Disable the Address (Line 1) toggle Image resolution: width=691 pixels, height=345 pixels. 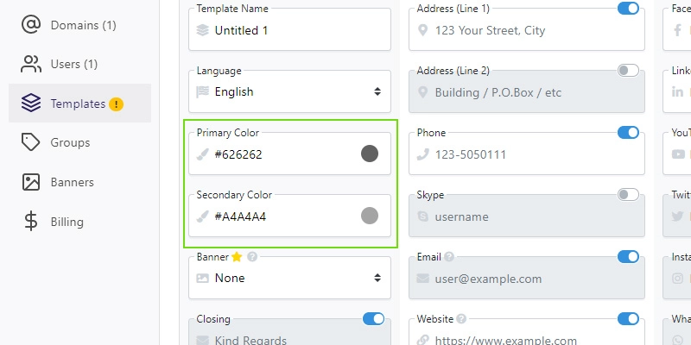pyautogui.click(x=628, y=9)
